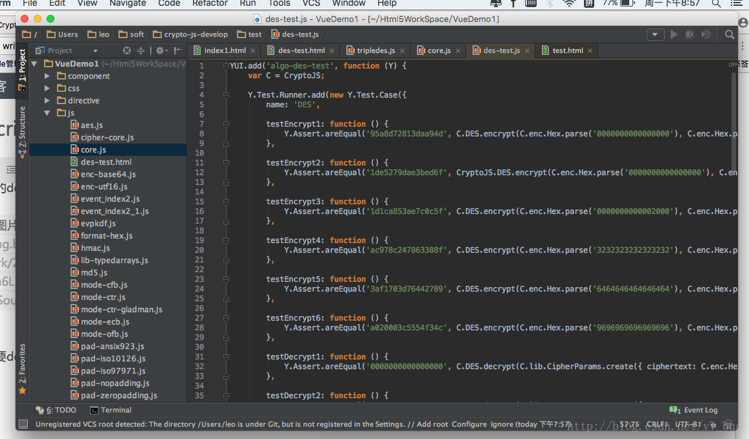749x439 pixels.
Task: Fold the YUI.add block at line 1
Action: pos(226,66)
